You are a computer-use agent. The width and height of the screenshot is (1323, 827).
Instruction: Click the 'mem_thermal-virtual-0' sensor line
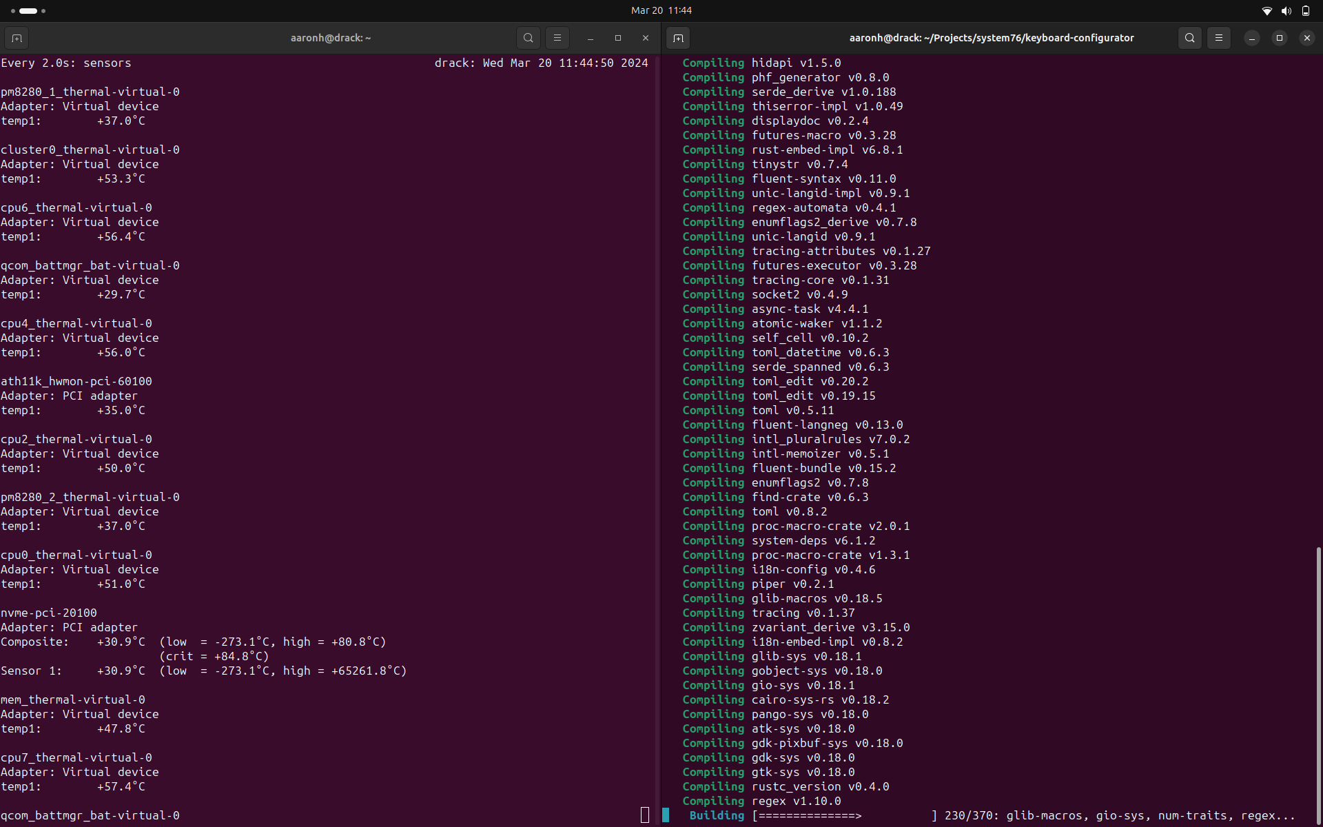coord(73,700)
